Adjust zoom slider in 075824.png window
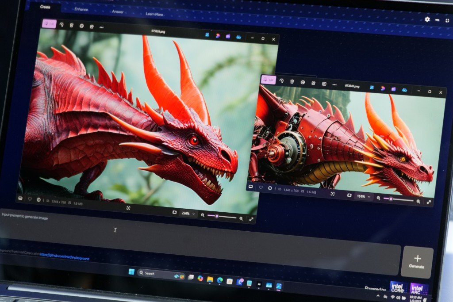Image resolution: width=453 pixels, height=302 pixels. coord(222,217)
